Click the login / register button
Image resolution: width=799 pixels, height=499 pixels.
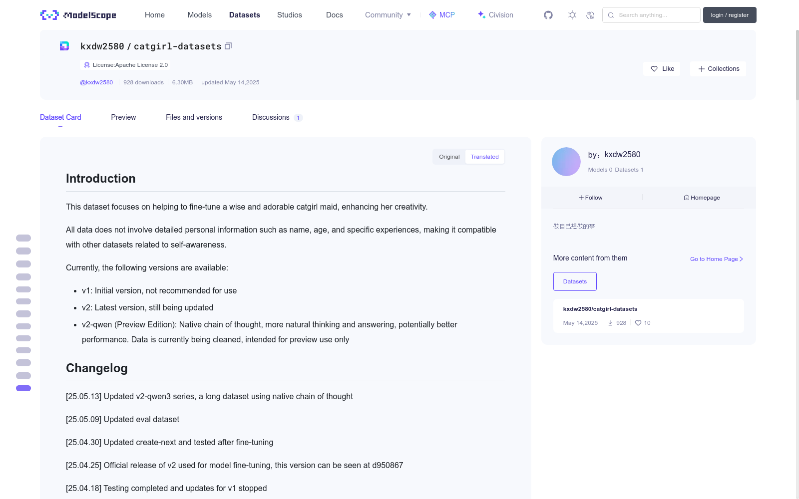coord(730,15)
